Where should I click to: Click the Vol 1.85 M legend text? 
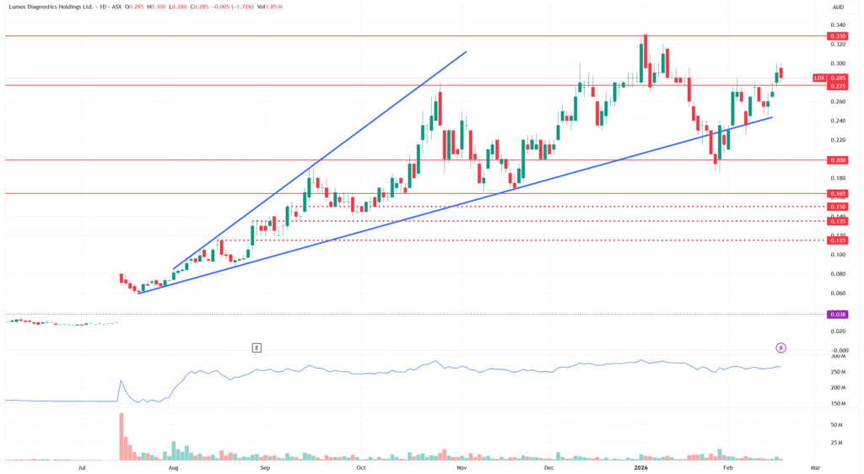coord(270,7)
